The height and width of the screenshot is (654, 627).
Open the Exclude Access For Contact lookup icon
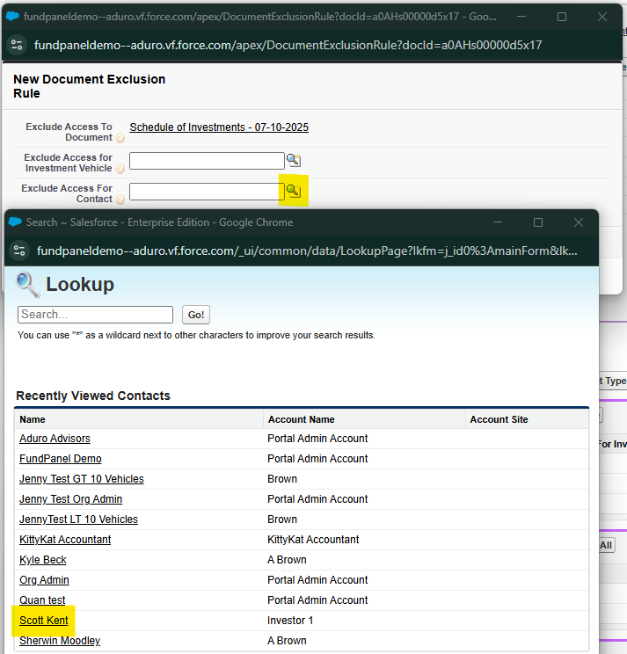pyautogui.click(x=293, y=191)
